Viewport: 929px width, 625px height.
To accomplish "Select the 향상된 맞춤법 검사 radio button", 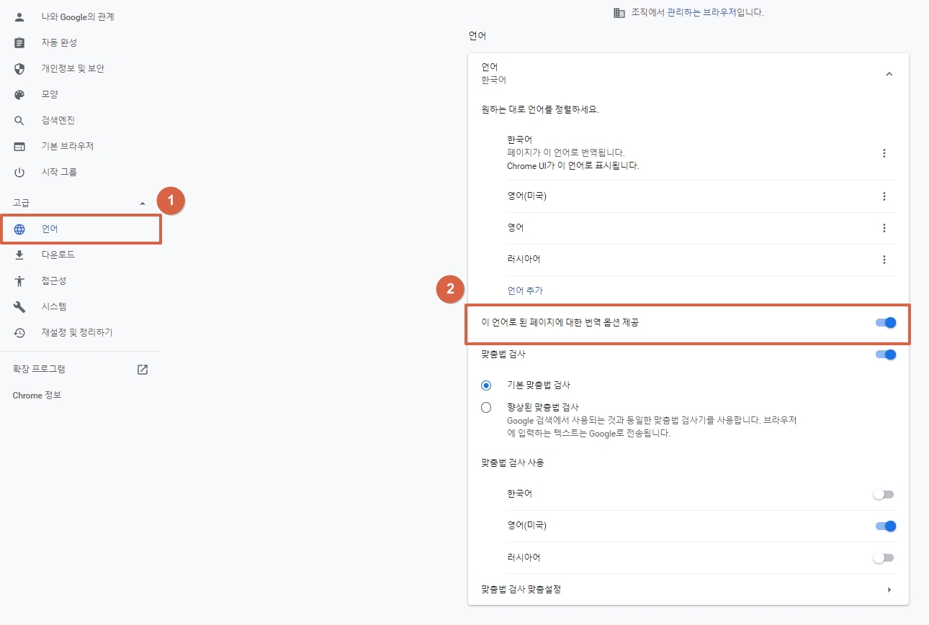I will click(486, 407).
